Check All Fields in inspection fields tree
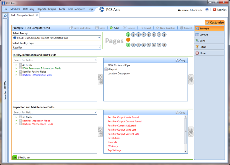Screen dimensions: 230x165 (21, 117)
